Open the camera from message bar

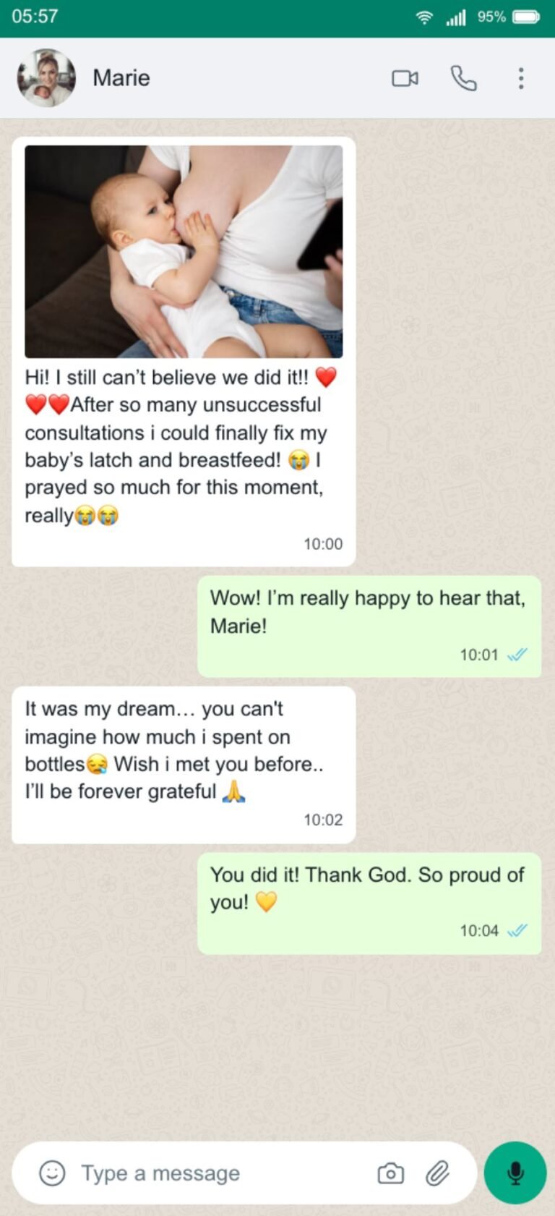390,1173
